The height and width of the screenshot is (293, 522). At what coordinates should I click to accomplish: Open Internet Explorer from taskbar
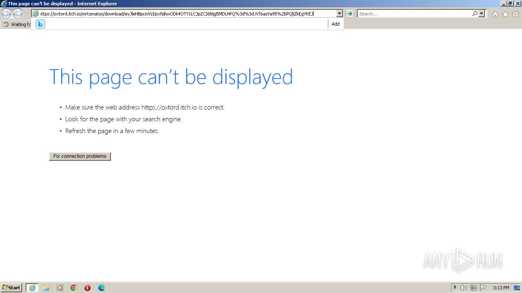point(32,288)
